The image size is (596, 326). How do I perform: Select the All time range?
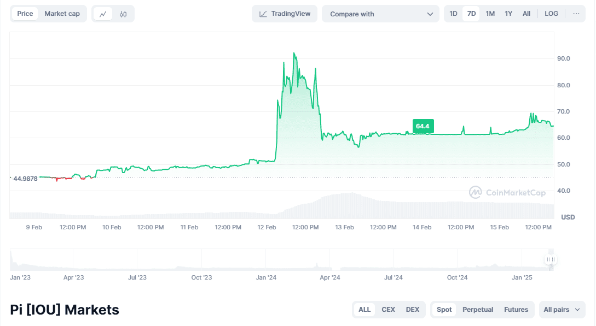[x=526, y=14]
